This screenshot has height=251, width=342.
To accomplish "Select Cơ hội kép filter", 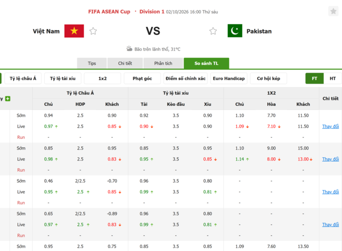I will click(x=268, y=78).
